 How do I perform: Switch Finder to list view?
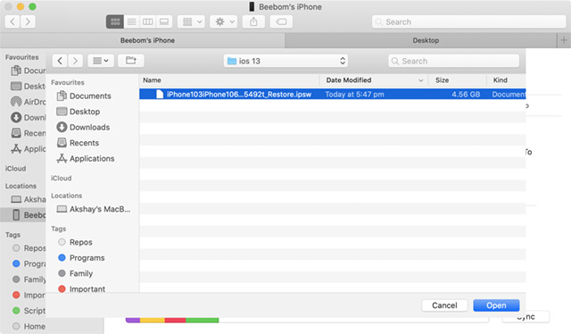point(131,21)
